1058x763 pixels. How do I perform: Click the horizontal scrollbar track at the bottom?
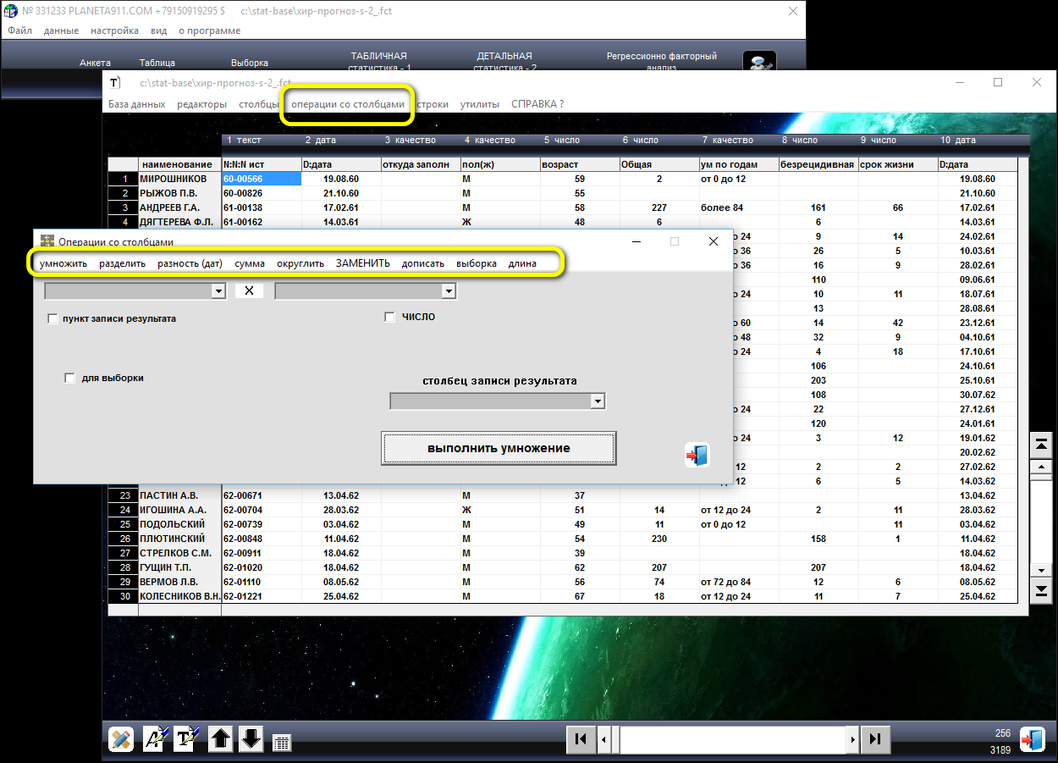coord(732,738)
